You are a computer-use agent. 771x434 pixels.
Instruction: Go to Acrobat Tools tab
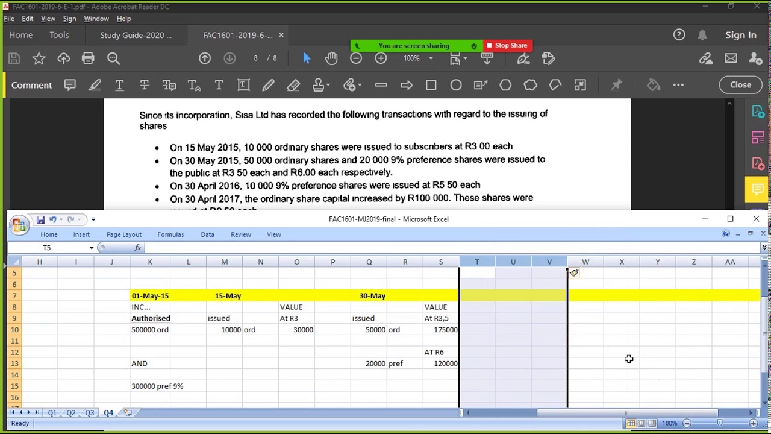click(59, 35)
